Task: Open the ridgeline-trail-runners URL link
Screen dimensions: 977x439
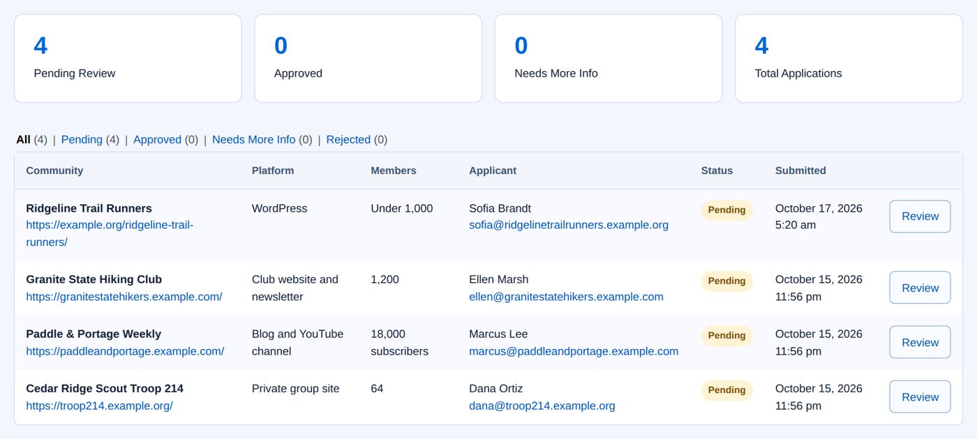Action: click(x=110, y=233)
